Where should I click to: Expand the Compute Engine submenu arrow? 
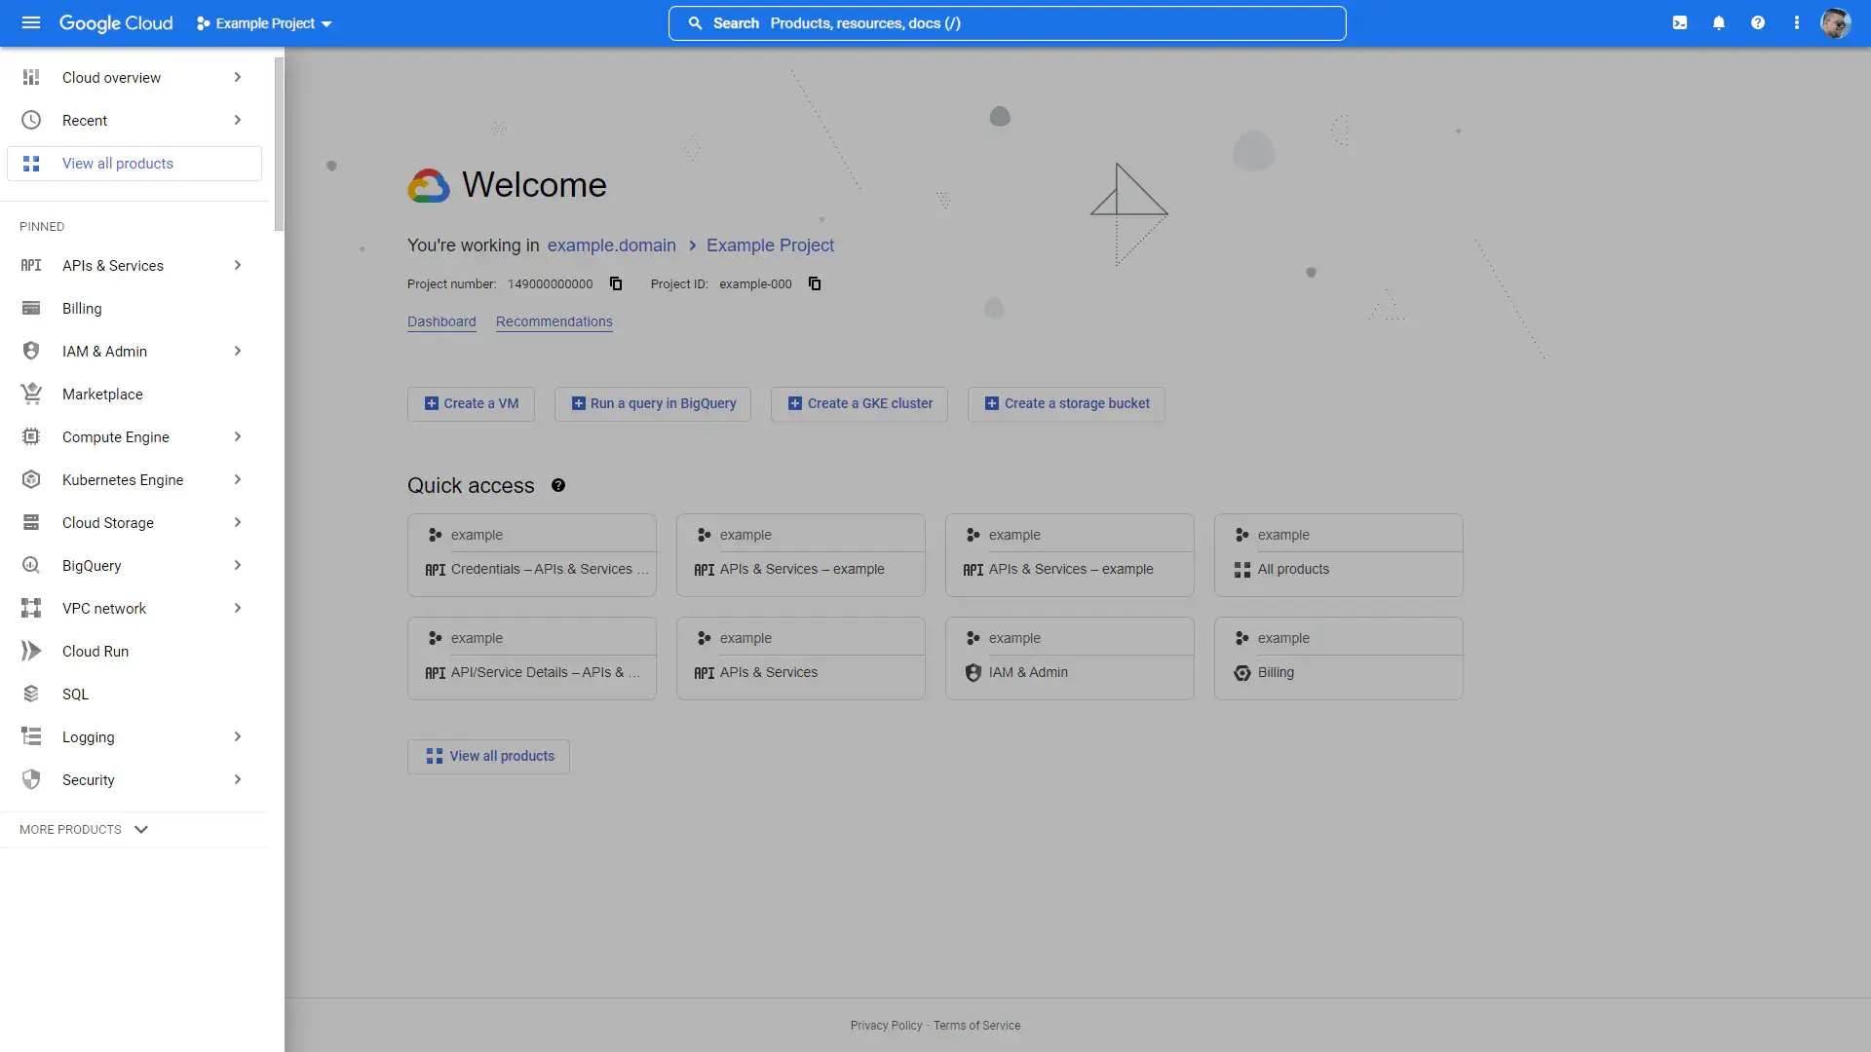point(237,436)
